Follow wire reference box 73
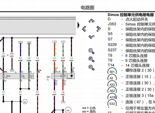 (63, 102)
